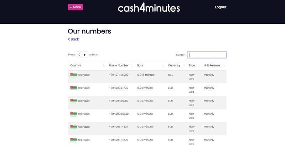Open the hamburger Menu button
The image size is (285, 147).
pyautogui.click(x=75, y=7)
